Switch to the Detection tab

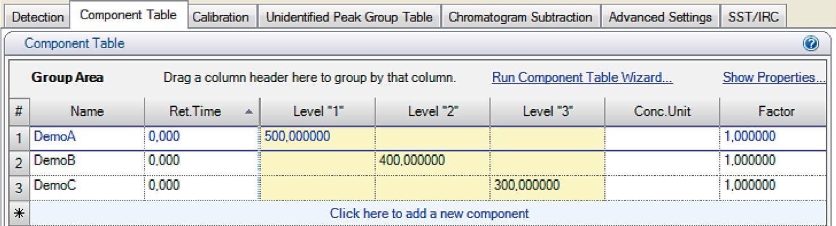38,17
